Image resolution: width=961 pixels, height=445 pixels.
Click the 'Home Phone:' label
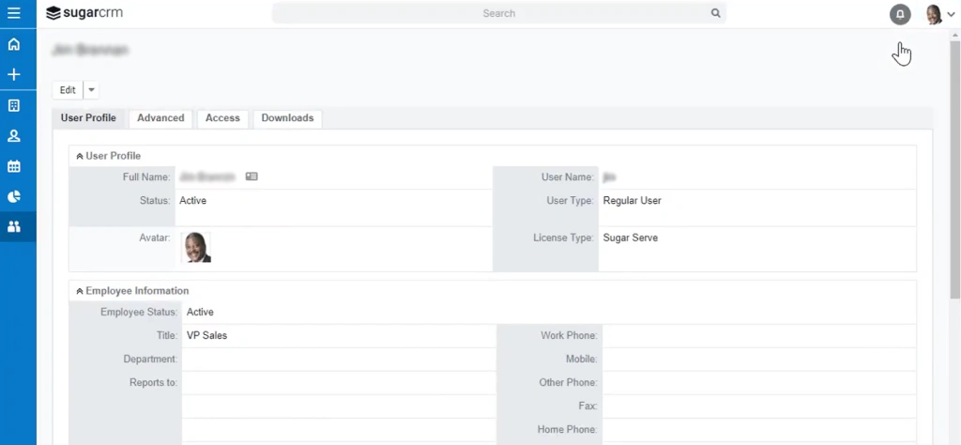coord(567,430)
